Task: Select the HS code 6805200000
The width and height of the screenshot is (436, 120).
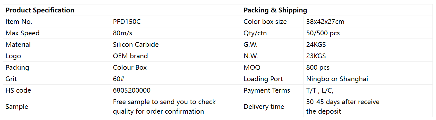Action: (x=175, y=90)
